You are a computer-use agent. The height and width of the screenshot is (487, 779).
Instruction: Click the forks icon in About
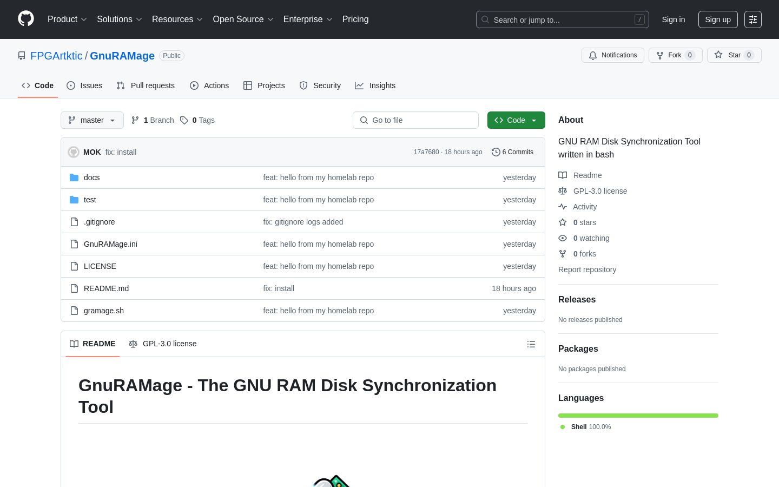coord(563,254)
